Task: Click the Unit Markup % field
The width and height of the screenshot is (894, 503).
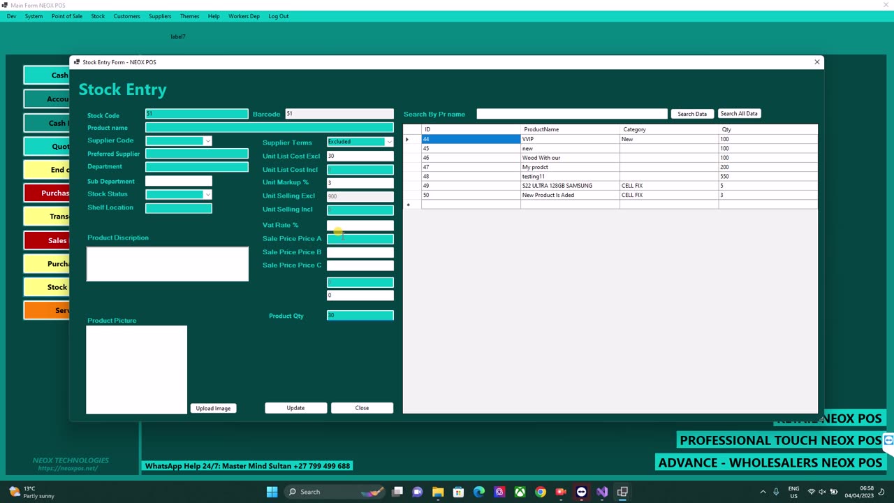Action: click(360, 182)
